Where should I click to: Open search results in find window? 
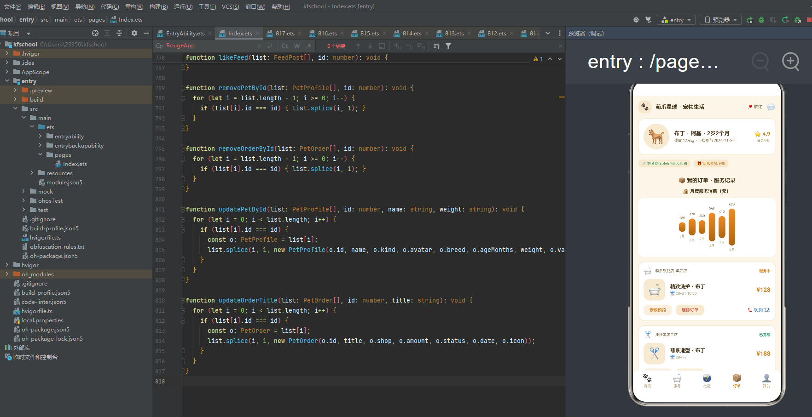click(x=382, y=46)
